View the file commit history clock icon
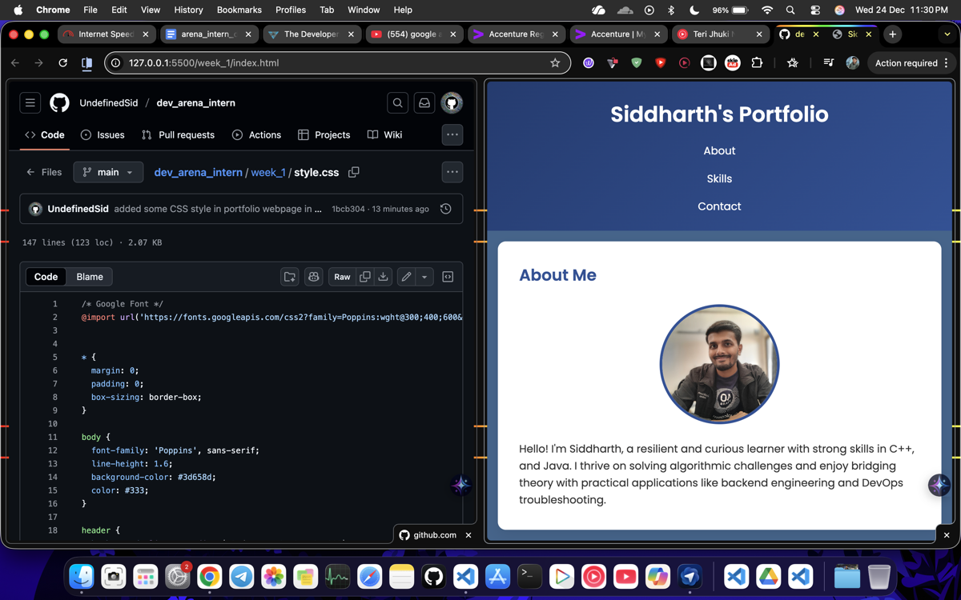Image resolution: width=961 pixels, height=600 pixels. [446, 209]
